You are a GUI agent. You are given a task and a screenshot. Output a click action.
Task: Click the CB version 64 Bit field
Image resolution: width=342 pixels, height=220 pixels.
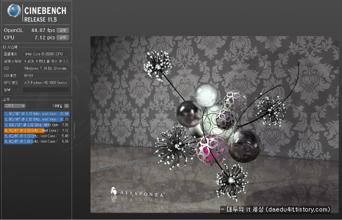(46, 76)
